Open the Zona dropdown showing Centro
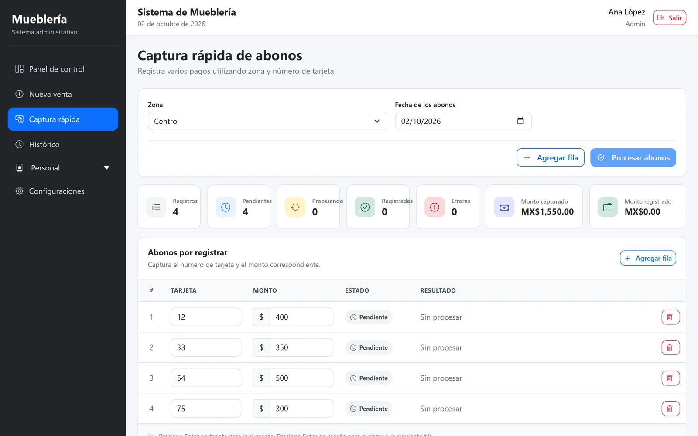698x436 pixels. click(267, 121)
